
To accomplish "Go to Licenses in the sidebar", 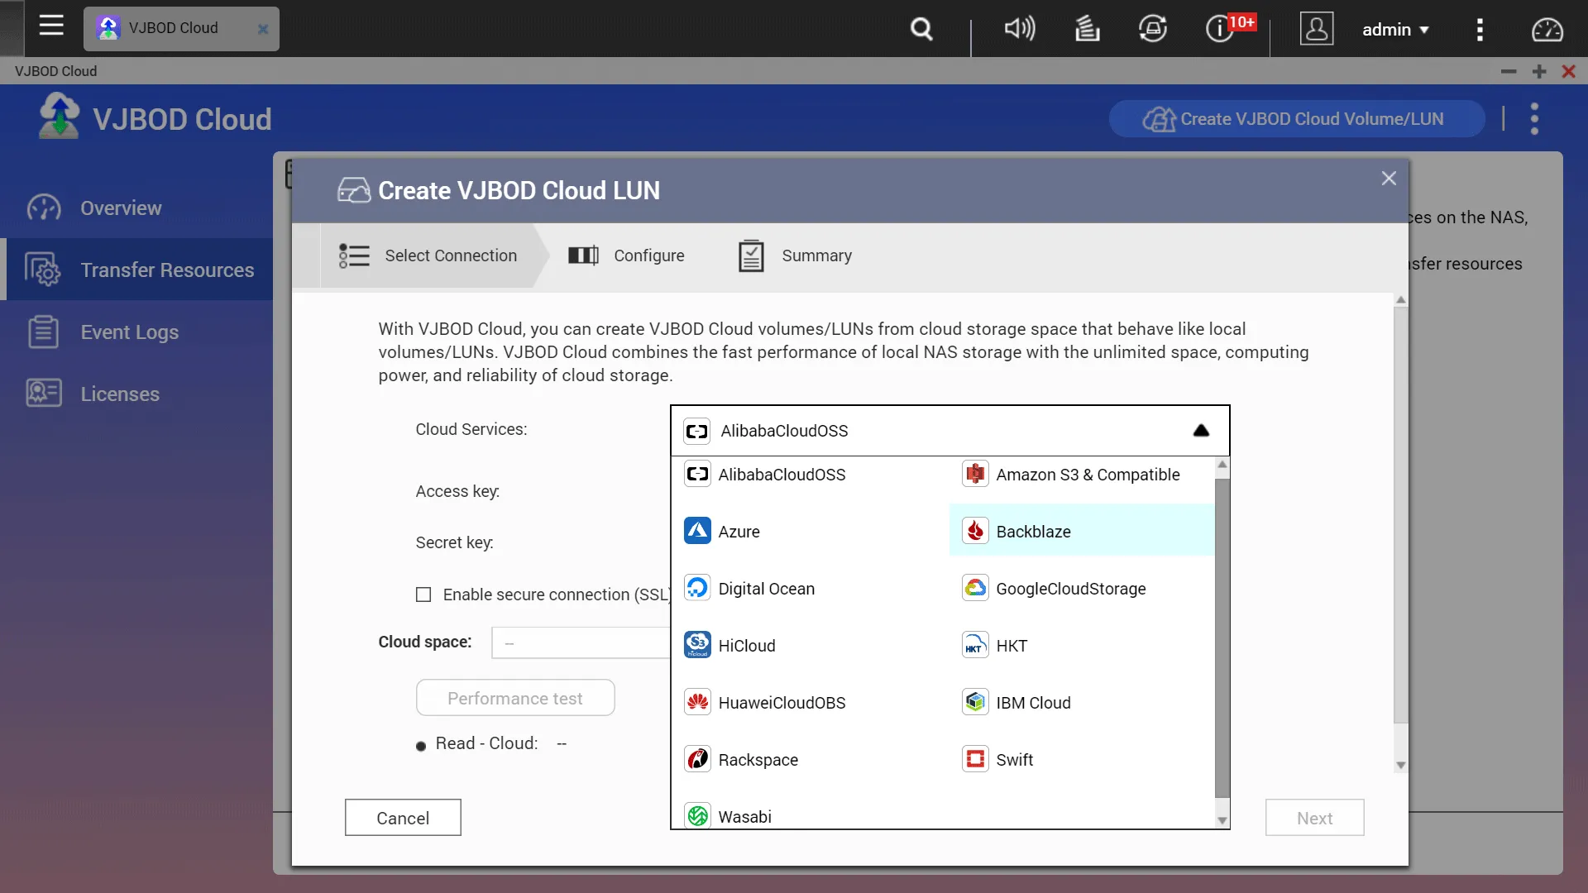I will pos(120,394).
